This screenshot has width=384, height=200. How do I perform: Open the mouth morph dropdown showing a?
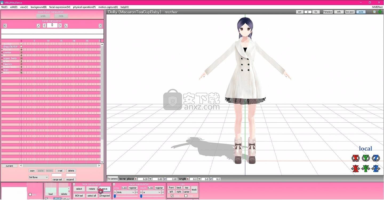(x=152, y=192)
